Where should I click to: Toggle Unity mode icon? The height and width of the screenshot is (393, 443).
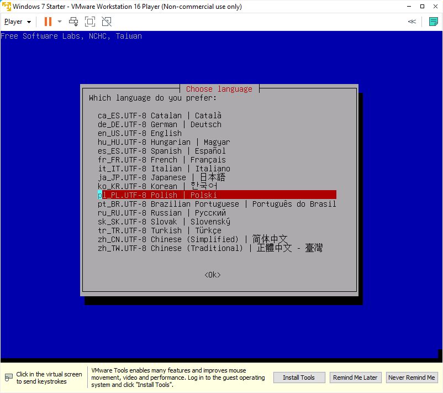coord(107,22)
